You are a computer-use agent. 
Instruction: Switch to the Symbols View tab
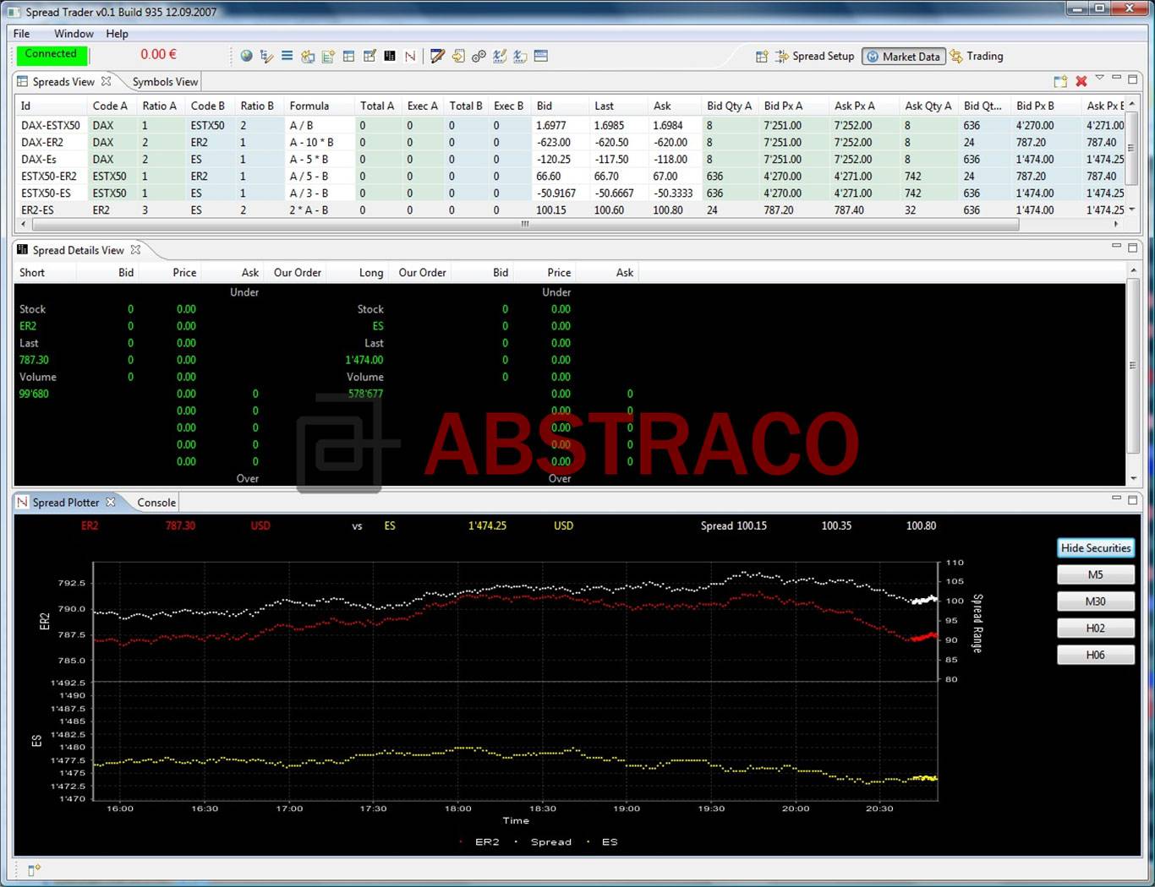[164, 81]
